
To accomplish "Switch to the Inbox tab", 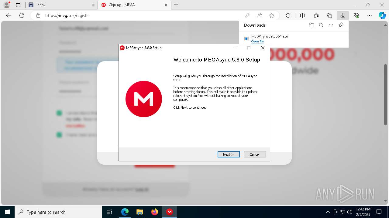I will [61, 5].
